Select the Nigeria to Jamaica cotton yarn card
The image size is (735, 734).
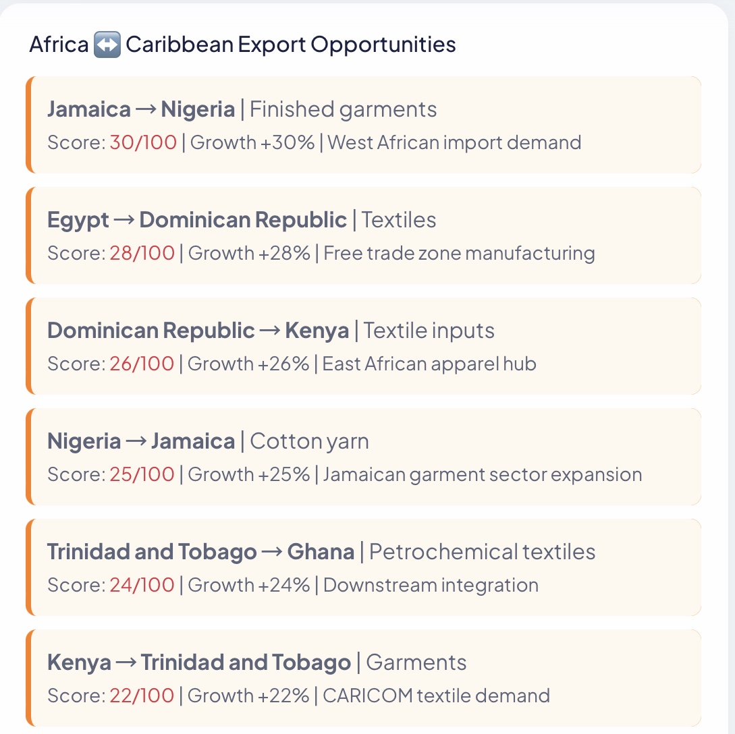point(363,457)
